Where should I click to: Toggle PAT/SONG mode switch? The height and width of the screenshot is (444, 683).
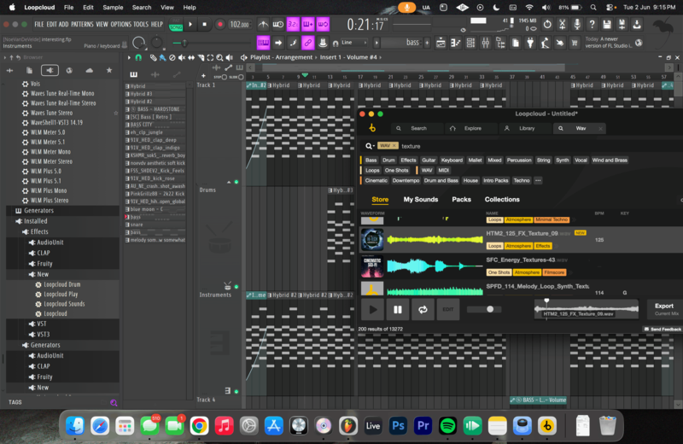pos(176,25)
